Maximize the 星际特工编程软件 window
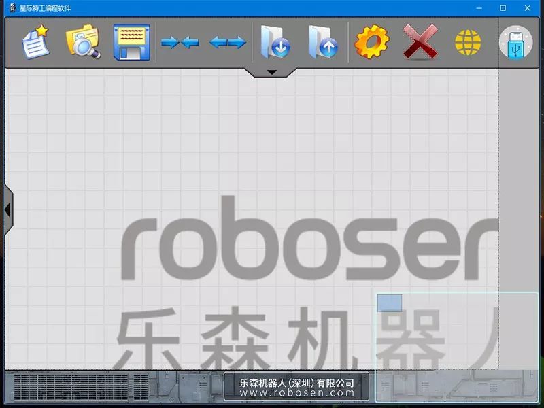544x408 pixels. click(503, 8)
